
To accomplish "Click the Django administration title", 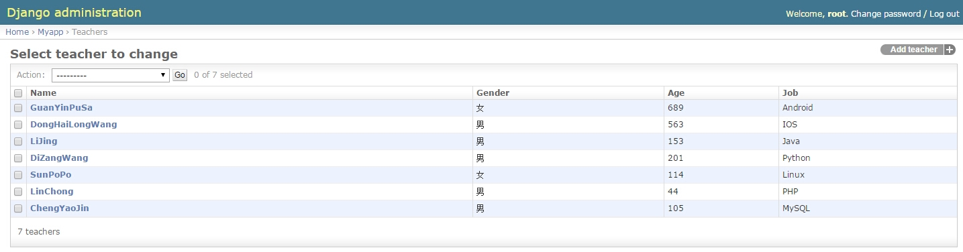I will tap(74, 13).
